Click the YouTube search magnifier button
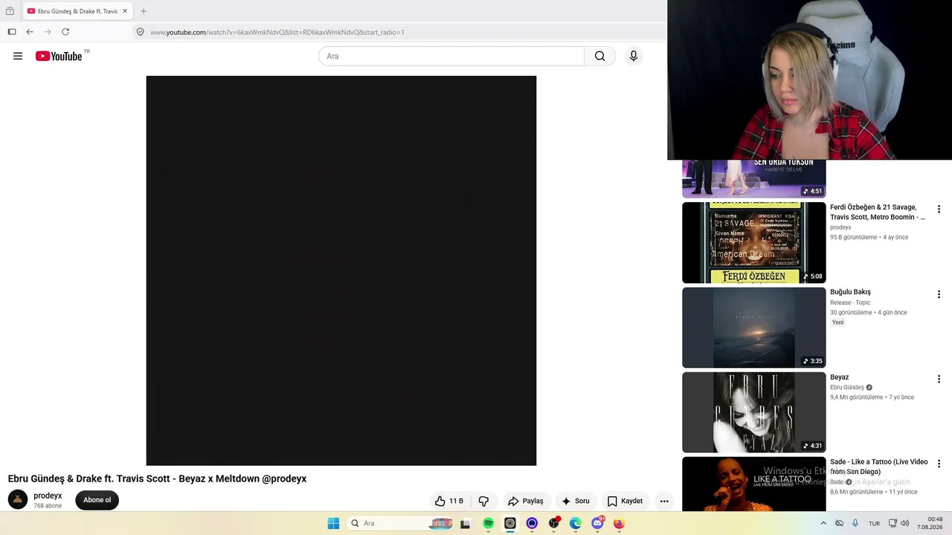This screenshot has height=535, width=952. click(x=599, y=56)
